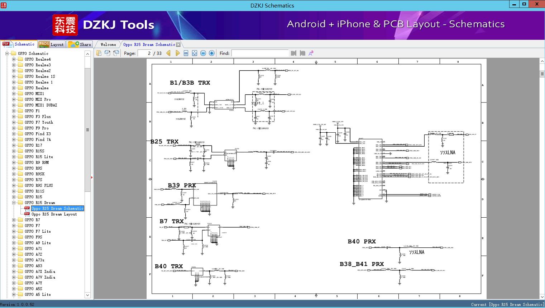Toggle the match case search icon
The width and height of the screenshot is (545, 308).
(311, 53)
